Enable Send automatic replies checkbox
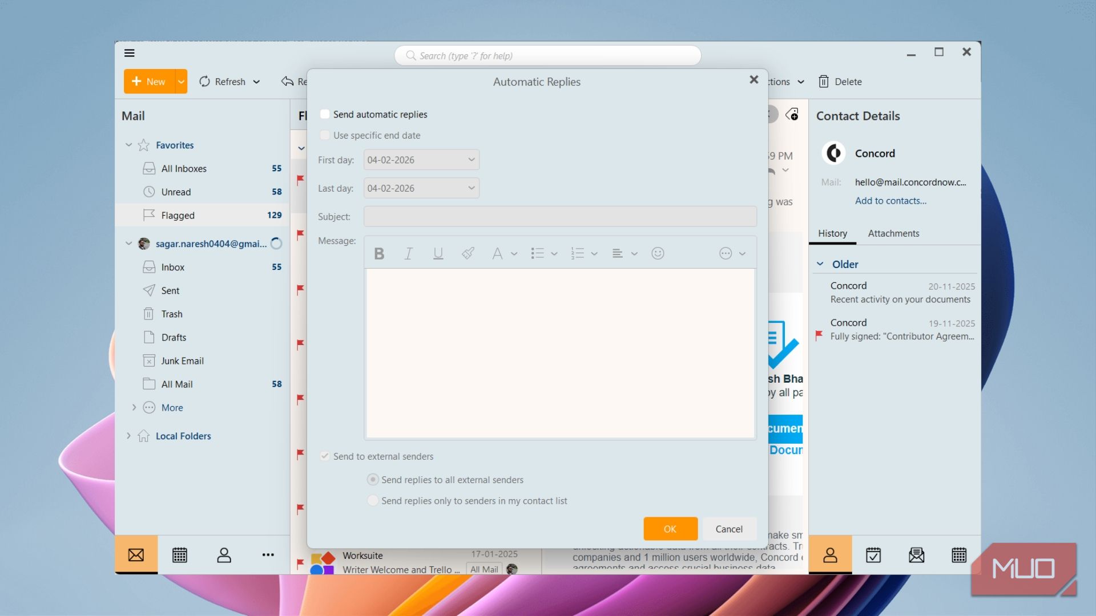The width and height of the screenshot is (1096, 616). click(325, 114)
